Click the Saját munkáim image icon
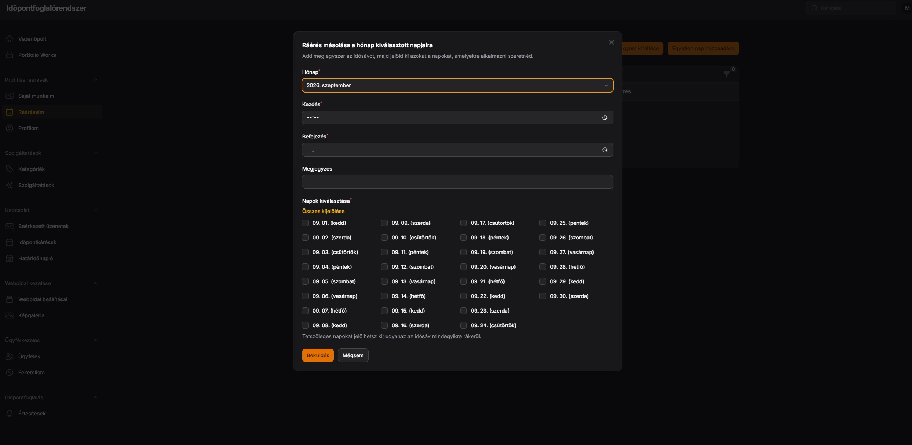The width and height of the screenshot is (912, 445). coord(10,96)
